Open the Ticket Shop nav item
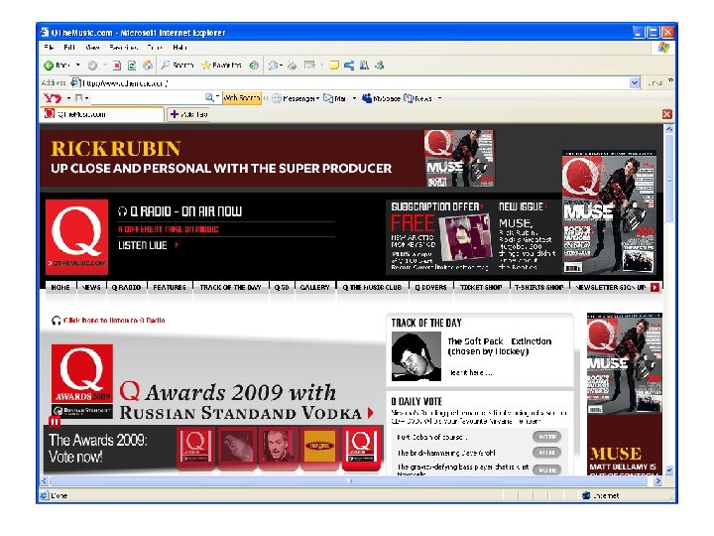Screen dimensions: 714x536 tap(481, 288)
